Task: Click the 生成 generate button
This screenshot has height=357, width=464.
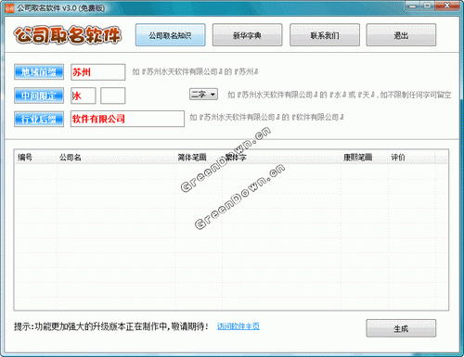Action: (401, 328)
